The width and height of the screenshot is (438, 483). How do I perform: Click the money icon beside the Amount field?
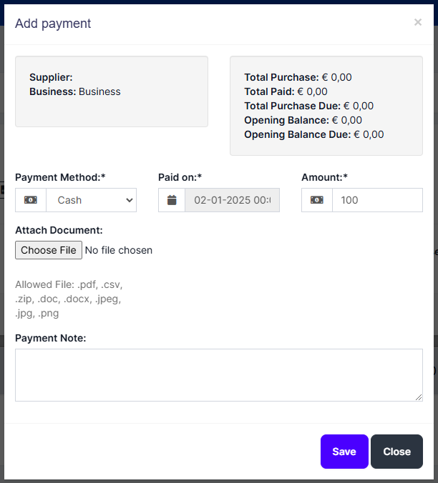pos(317,200)
